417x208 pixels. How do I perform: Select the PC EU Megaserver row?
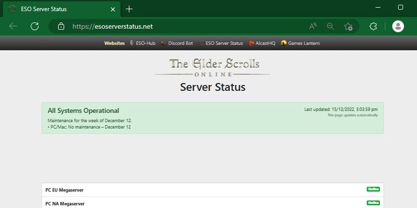(x=212, y=190)
